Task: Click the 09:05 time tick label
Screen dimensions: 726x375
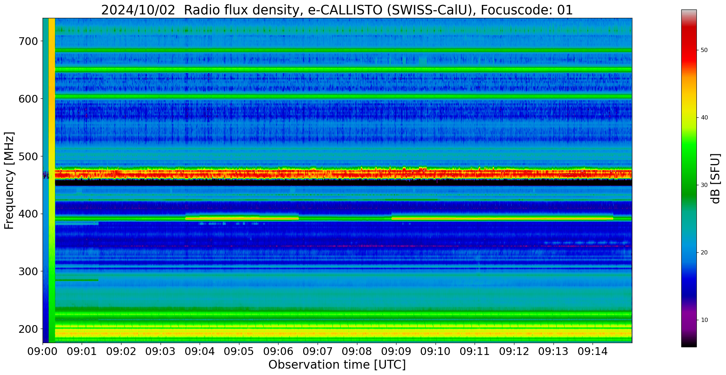Action: (239, 352)
